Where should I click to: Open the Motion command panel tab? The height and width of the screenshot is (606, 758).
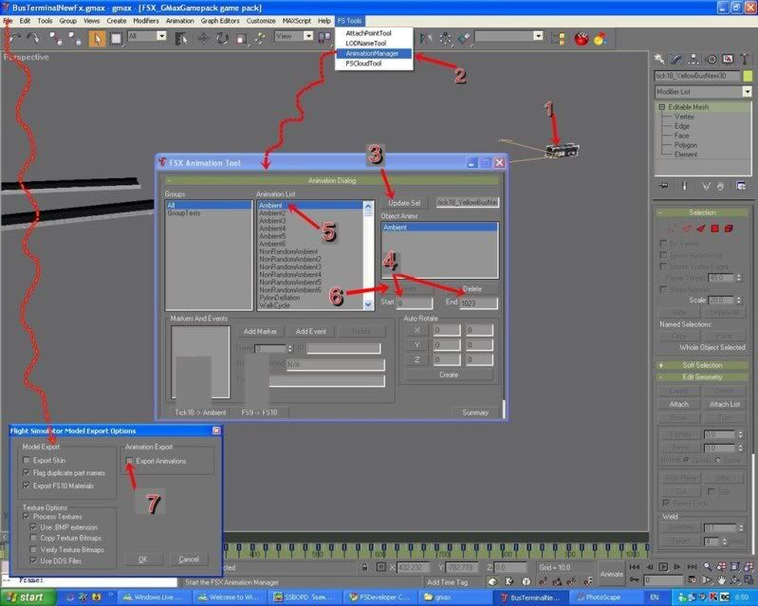(712, 60)
